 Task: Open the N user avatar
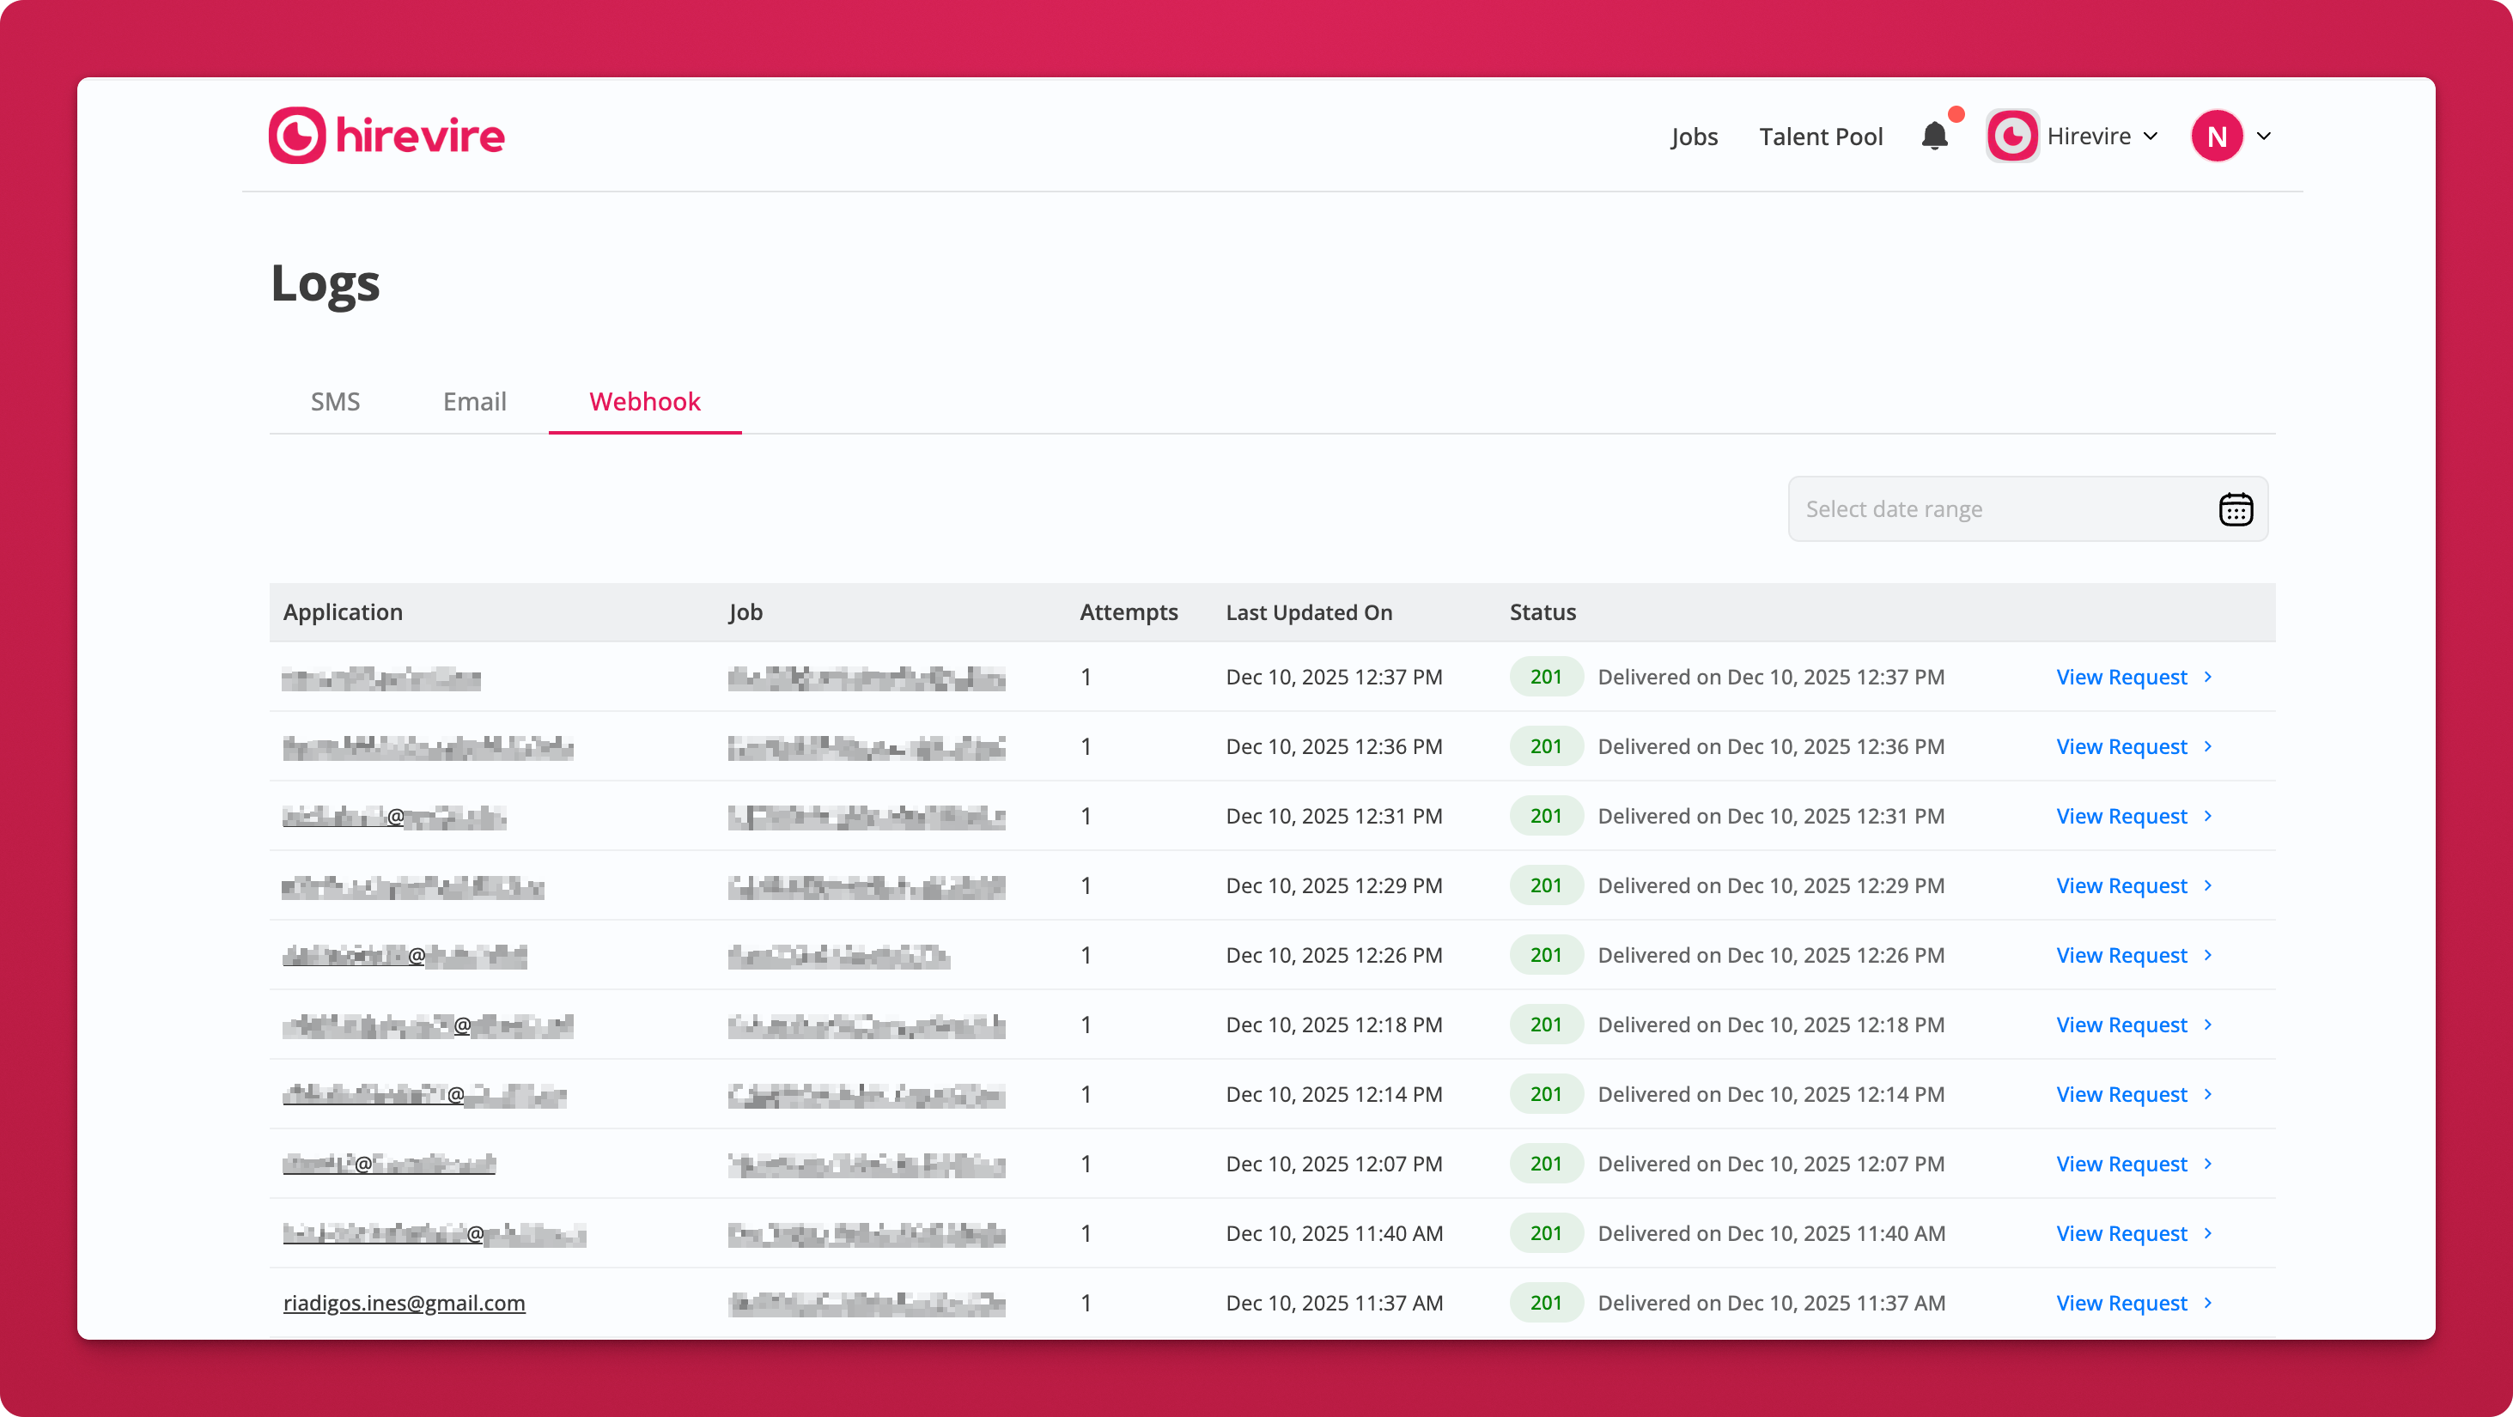coord(2217,136)
